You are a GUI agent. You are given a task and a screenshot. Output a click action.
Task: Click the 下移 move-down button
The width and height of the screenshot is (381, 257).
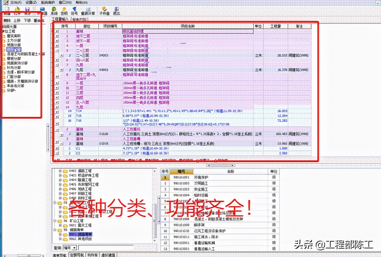(x=27, y=20)
